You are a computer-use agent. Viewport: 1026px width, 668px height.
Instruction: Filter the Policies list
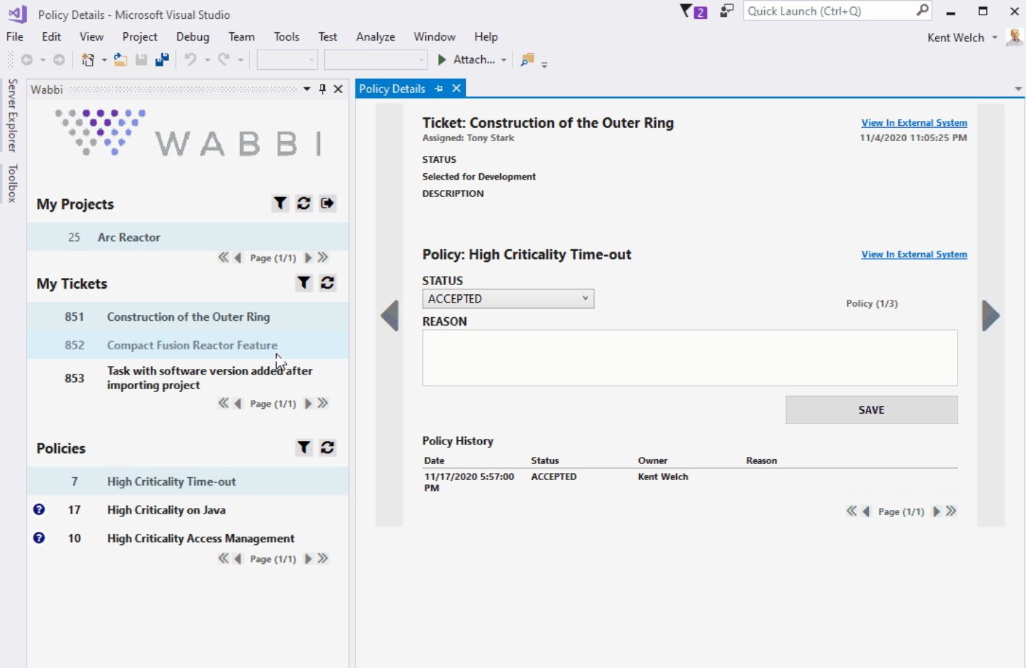click(304, 448)
